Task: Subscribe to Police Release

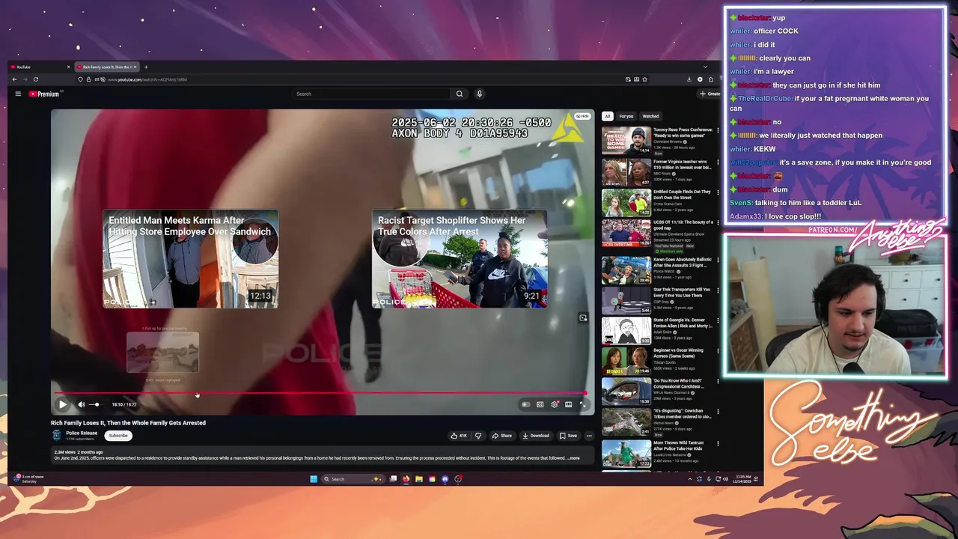Action: 118,436
